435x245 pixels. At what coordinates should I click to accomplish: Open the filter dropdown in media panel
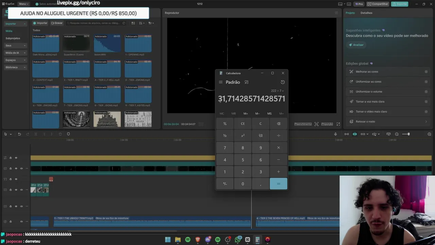pos(151,23)
